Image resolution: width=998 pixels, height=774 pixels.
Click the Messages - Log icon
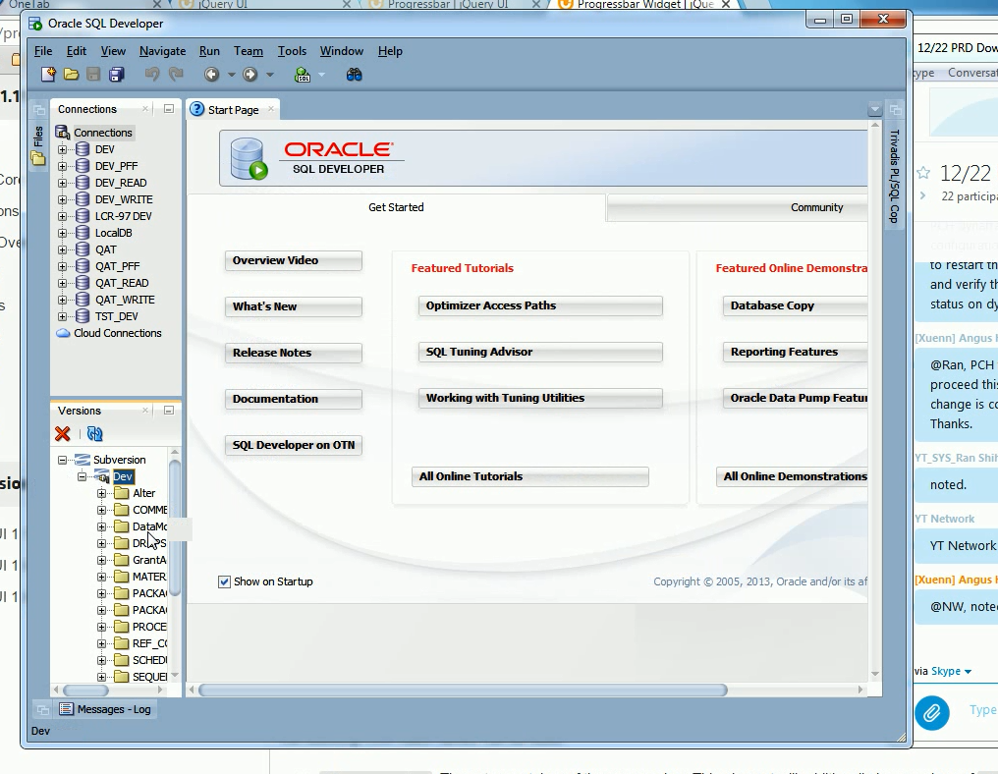[x=66, y=708]
